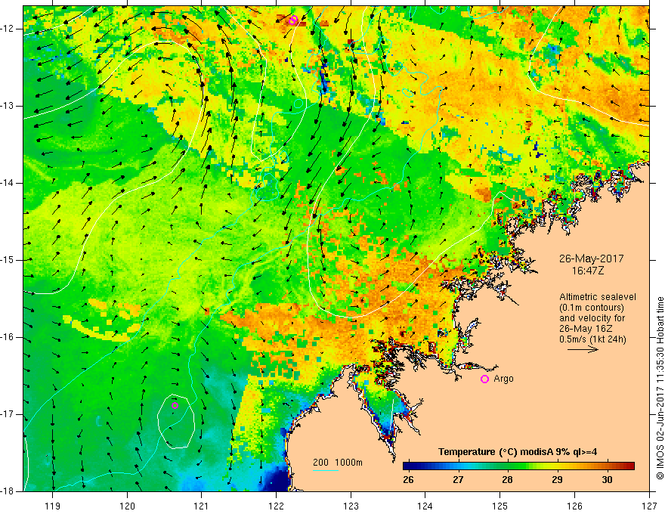The width and height of the screenshot is (665, 514).
Task: Click the 30 label on the temperature scale
Action: [607, 480]
